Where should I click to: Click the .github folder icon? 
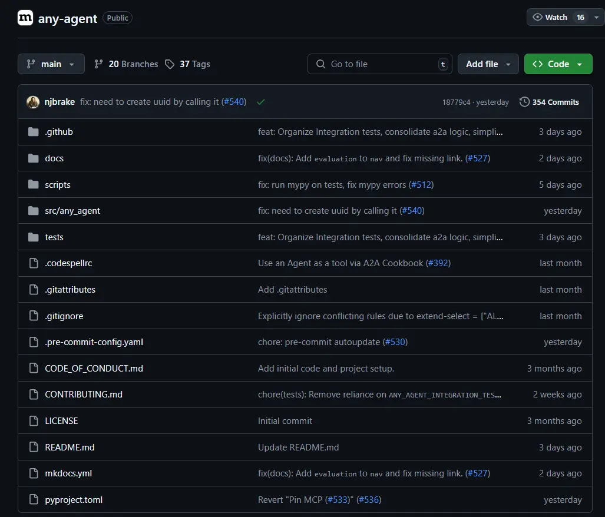pos(34,132)
